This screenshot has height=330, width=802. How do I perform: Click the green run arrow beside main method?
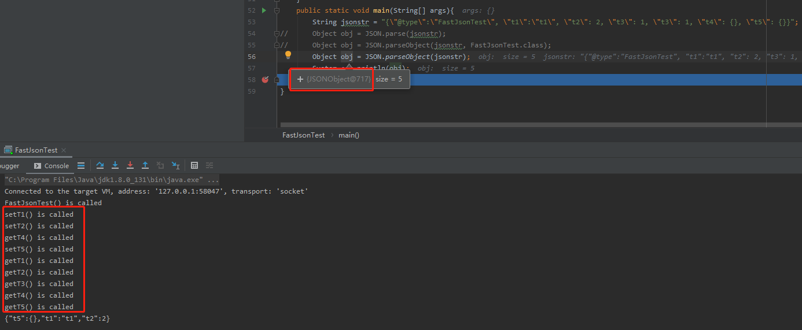264,10
